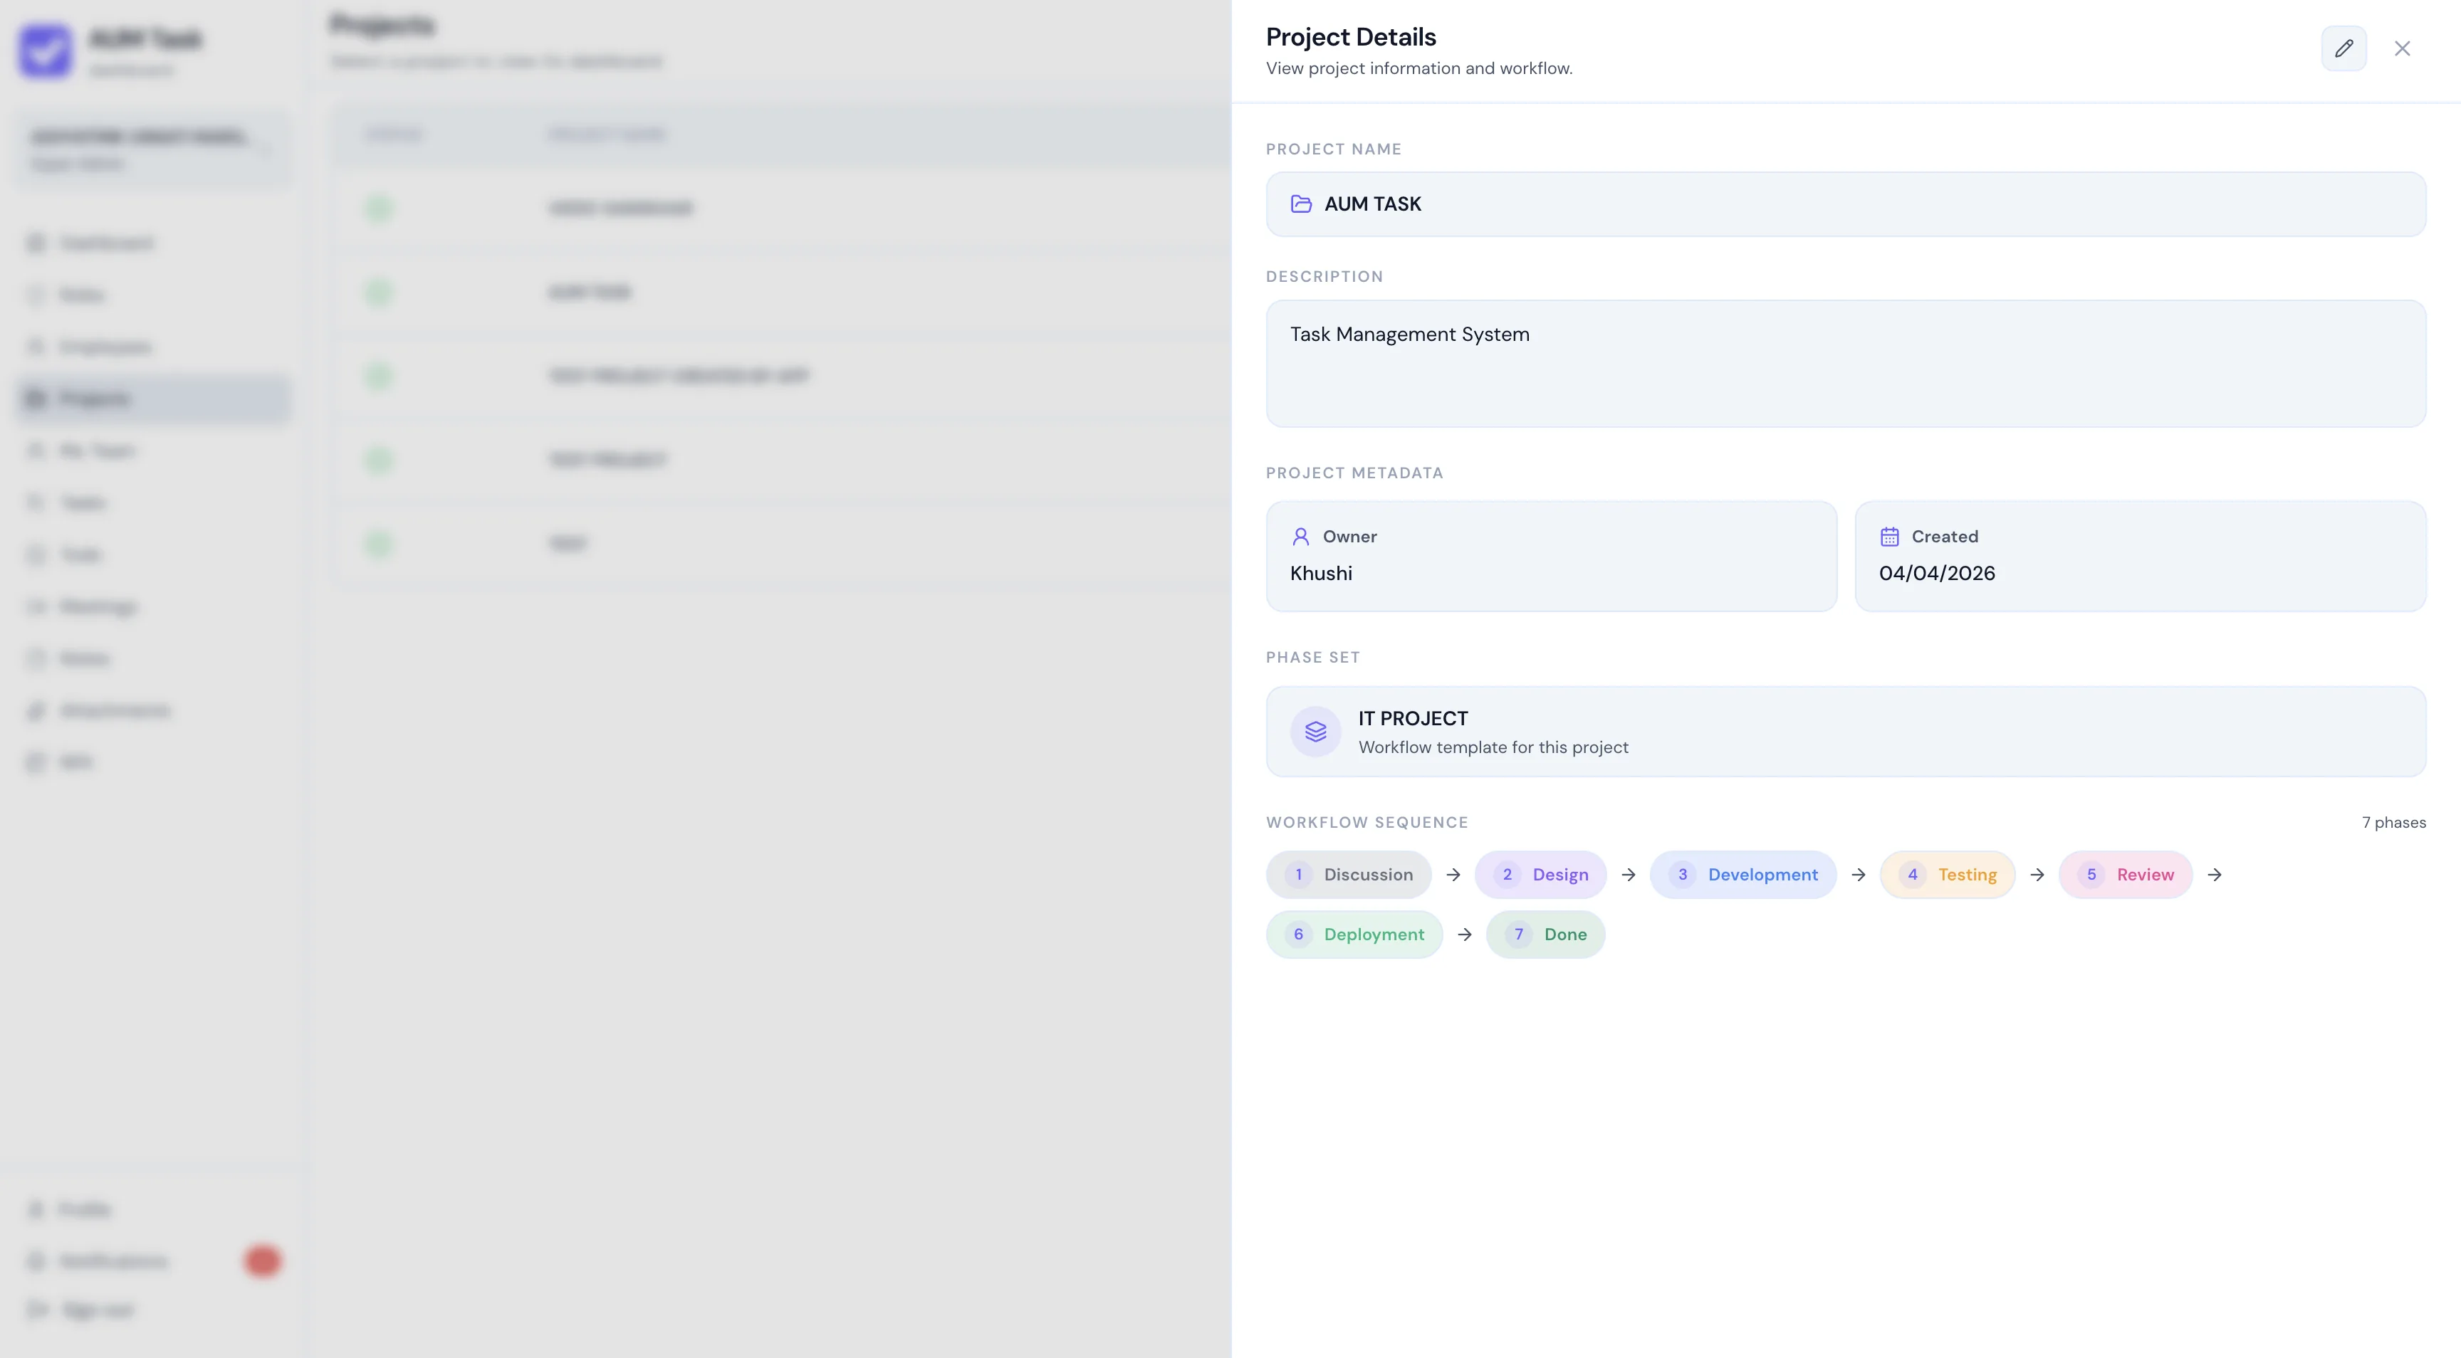Click the WORKFLOW SEQUENCE label
The width and height of the screenshot is (2461, 1358).
tap(1367, 823)
